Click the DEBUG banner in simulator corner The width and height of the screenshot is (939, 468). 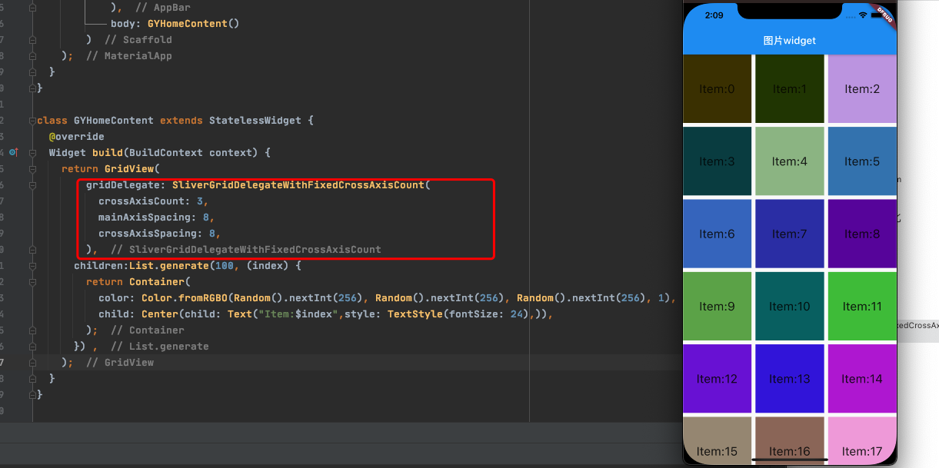pos(884,14)
